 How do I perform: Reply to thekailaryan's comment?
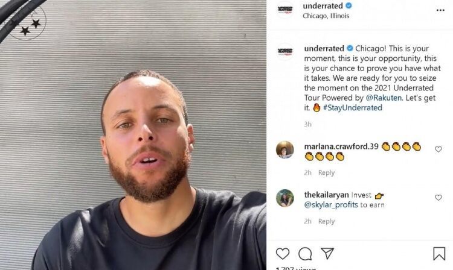pos(326,221)
